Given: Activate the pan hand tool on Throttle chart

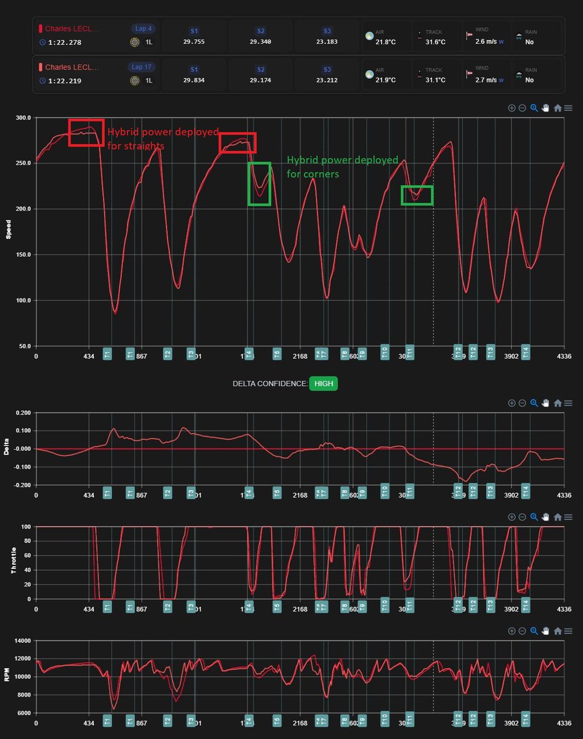Looking at the screenshot, I should 545,517.
